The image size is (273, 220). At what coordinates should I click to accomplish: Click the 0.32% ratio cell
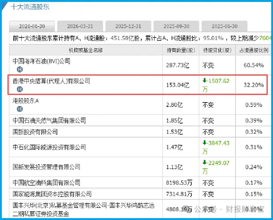click(x=254, y=132)
